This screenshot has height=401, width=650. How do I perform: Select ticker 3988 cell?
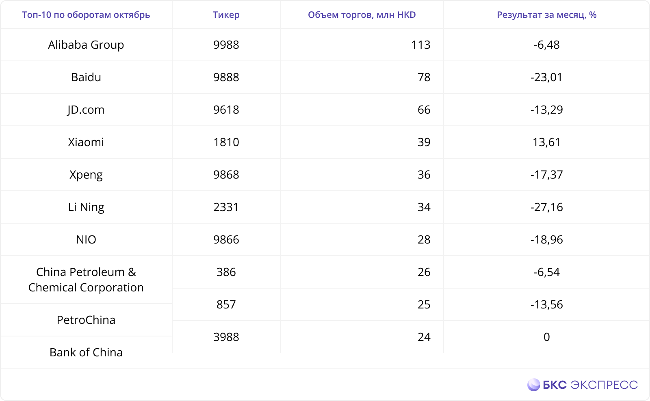pyautogui.click(x=226, y=337)
